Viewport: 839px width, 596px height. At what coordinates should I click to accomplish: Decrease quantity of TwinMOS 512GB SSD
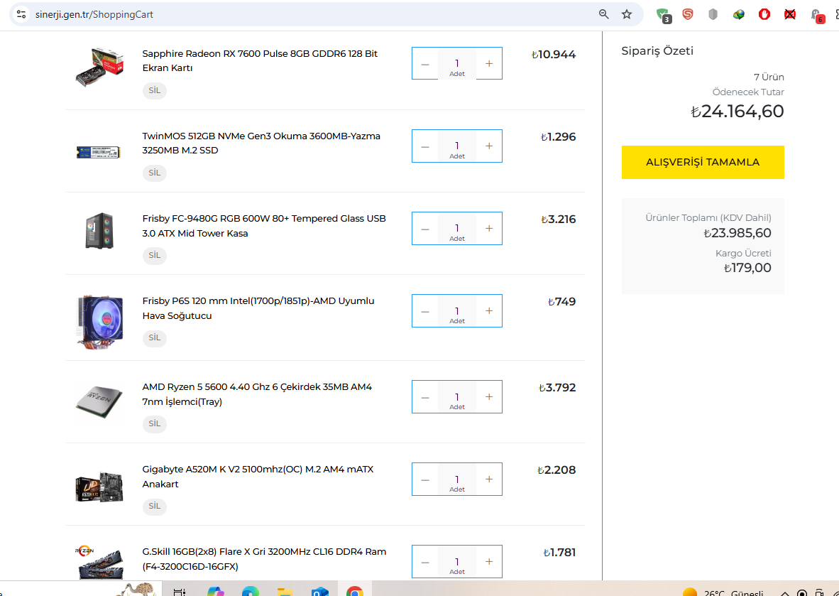click(425, 146)
